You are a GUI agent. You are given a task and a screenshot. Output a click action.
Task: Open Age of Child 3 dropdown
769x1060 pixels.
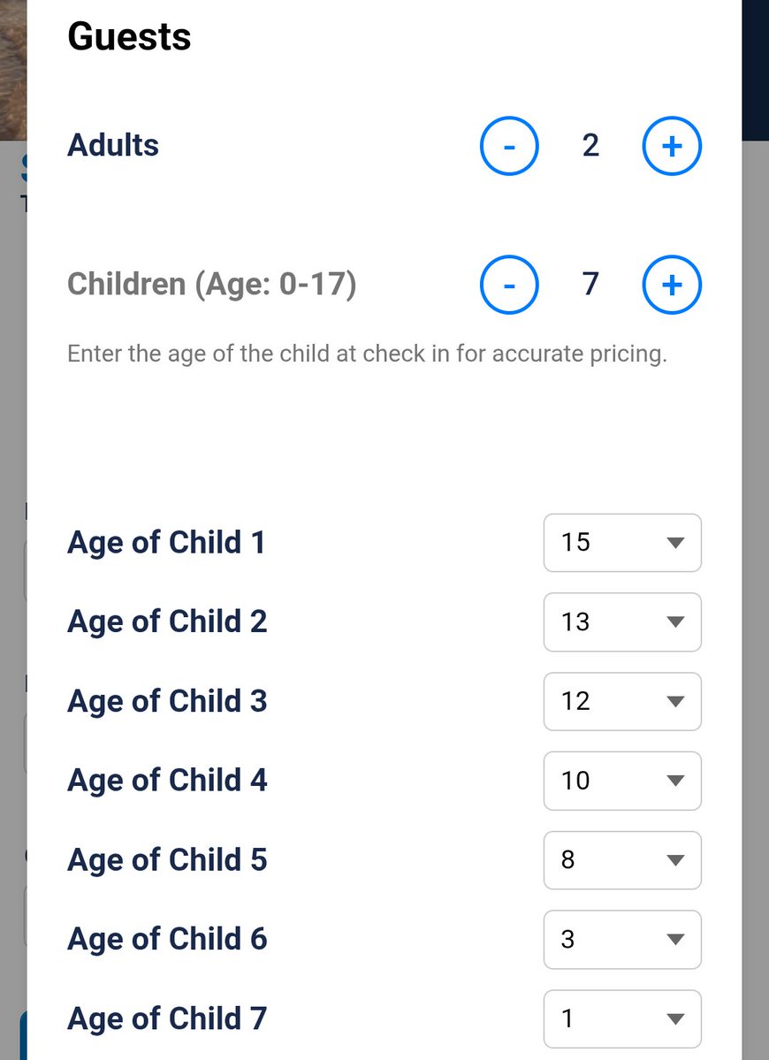pos(622,702)
